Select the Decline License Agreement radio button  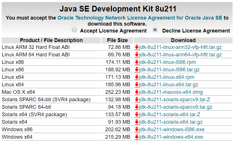click(x=155, y=30)
